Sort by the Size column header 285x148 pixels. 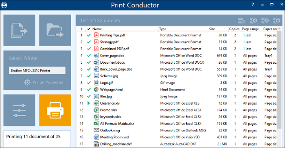218,29
